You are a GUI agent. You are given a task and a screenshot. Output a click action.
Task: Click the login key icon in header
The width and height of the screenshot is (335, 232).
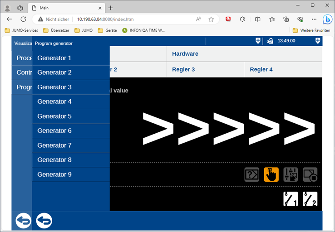click(x=270, y=41)
